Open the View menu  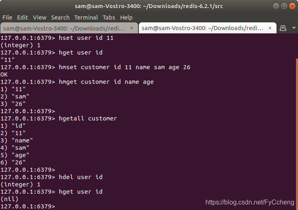click(x=39, y=17)
